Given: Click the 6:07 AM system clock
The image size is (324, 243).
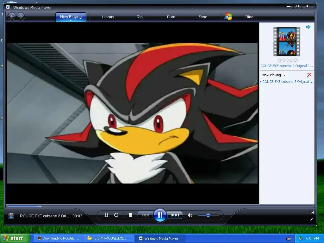Looking at the screenshot, I should (312, 238).
